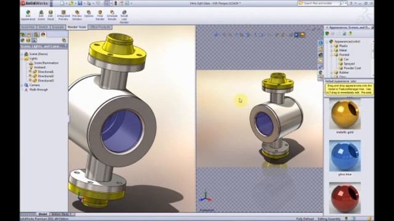This screenshot has height=221, width=394.
Task: Expand the Plastic appearances folder
Action: click(332, 46)
